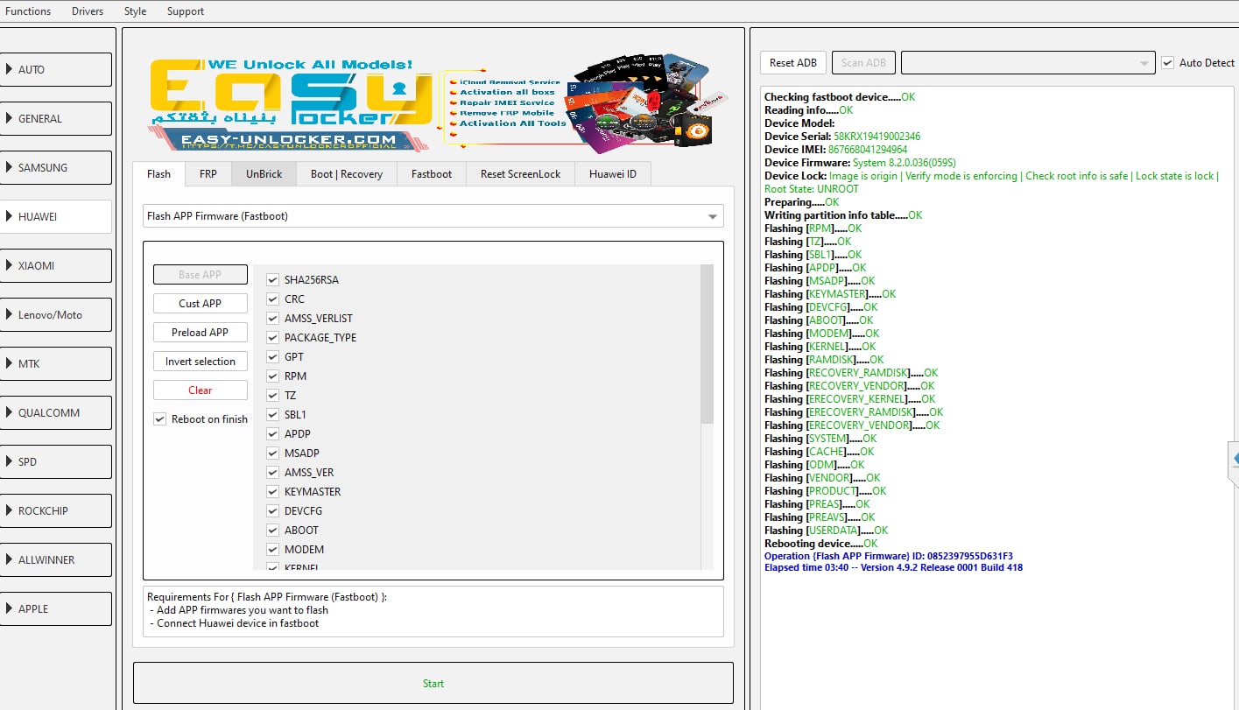Image resolution: width=1239 pixels, height=710 pixels.
Task: Open the Lenovo/Moto category
Action: [56, 314]
